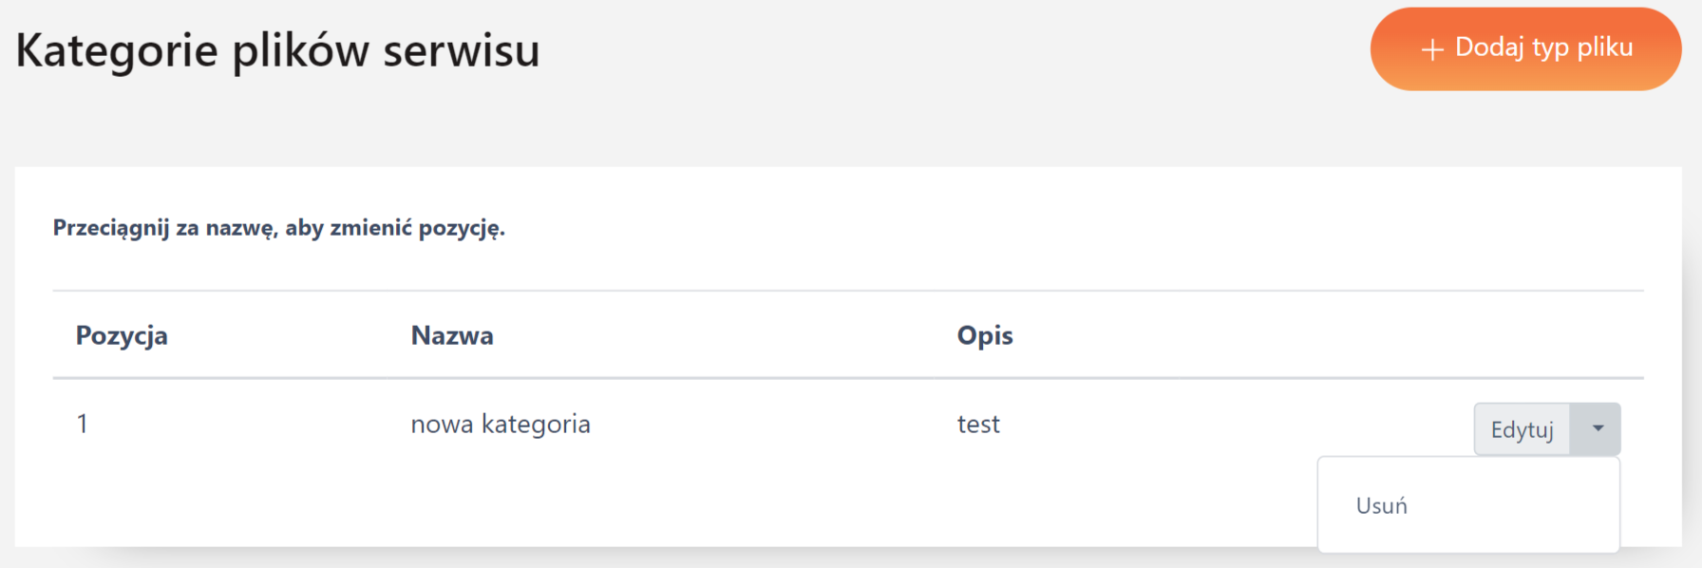Click the word 'Kategorie' in the title
Image resolution: width=1702 pixels, height=568 pixels.
pos(116,50)
